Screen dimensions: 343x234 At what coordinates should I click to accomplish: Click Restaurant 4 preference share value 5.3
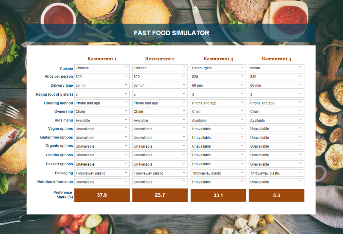276,196
